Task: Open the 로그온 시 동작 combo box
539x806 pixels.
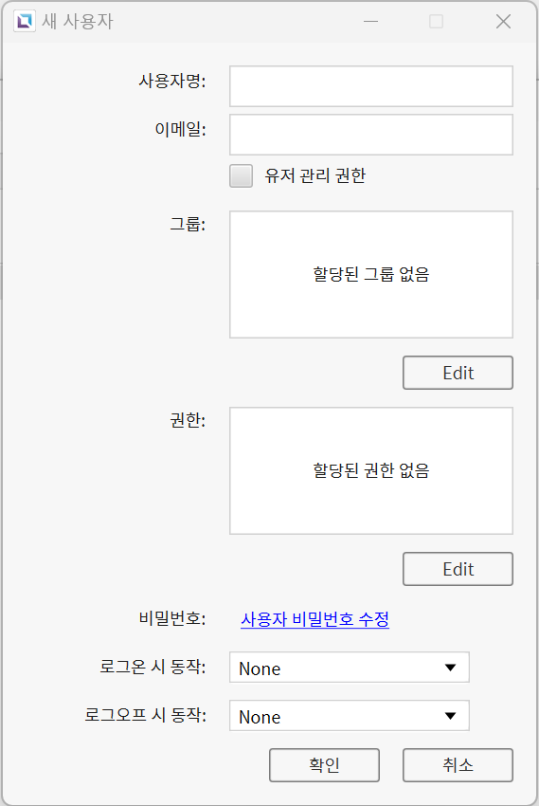Action: (349, 668)
